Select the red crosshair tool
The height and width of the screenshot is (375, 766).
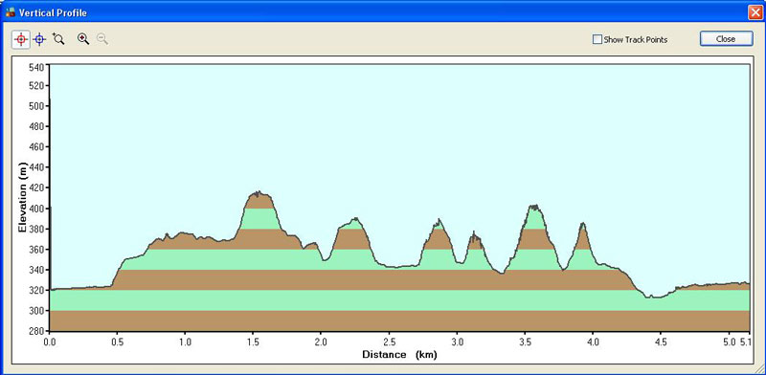(21, 39)
